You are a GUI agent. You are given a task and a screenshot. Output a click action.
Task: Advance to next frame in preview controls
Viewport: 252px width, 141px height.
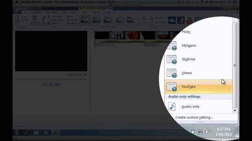(57, 84)
